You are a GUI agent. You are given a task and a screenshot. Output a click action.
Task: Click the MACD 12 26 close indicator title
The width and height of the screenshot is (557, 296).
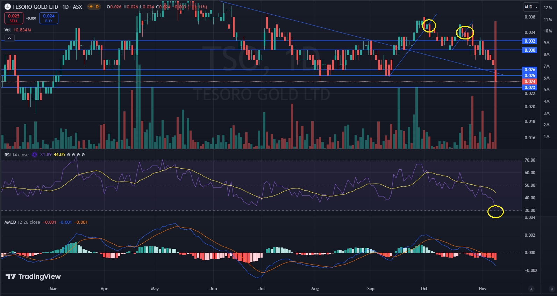[22, 222]
